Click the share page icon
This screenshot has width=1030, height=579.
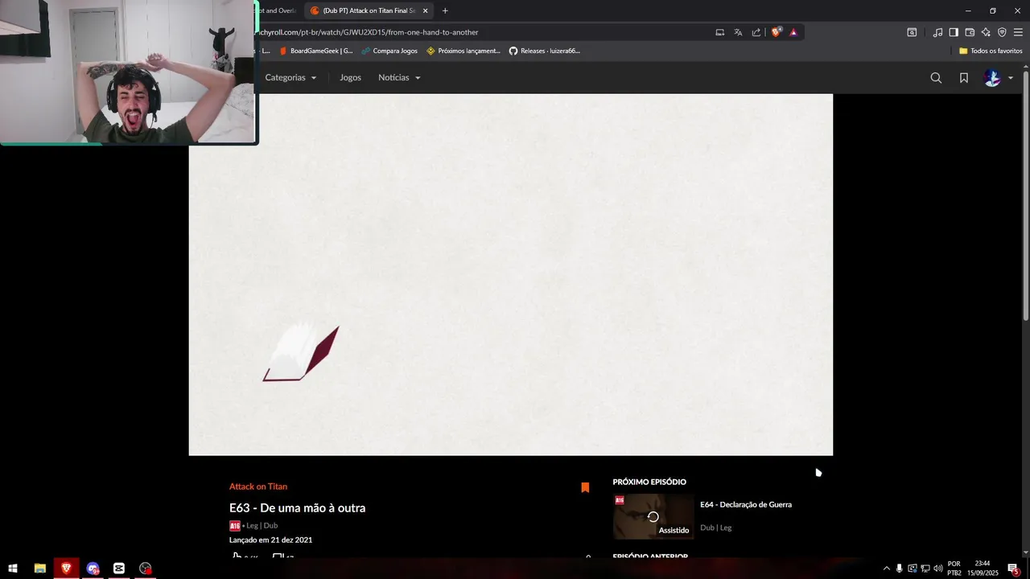click(756, 32)
